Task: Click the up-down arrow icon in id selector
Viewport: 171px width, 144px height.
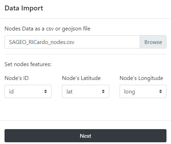Action: point(46,91)
